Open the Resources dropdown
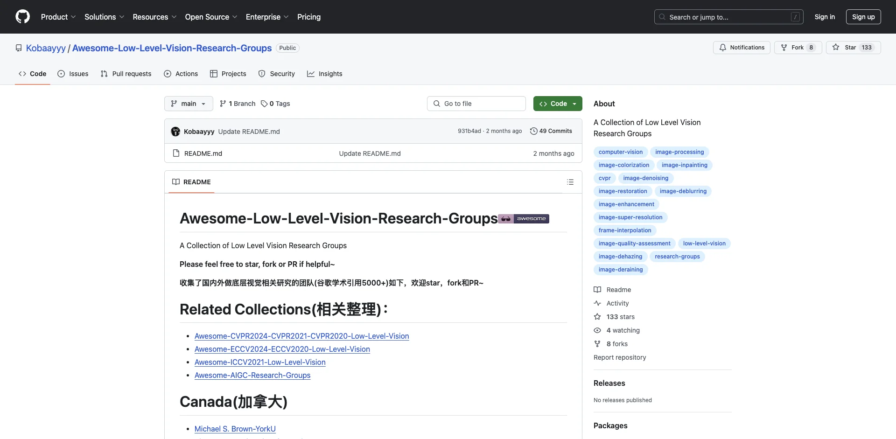The height and width of the screenshot is (439, 896). [154, 17]
